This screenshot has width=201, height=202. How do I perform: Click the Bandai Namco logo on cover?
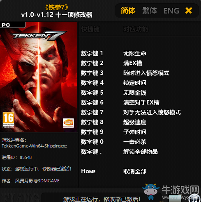pos(68,123)
